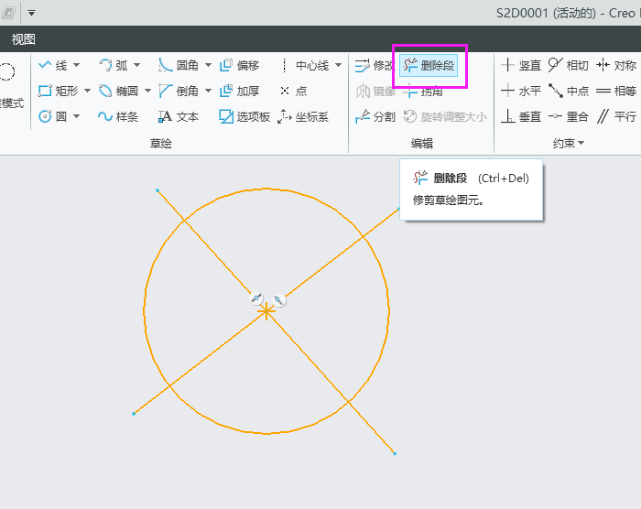The height and width of the screenshot is (509, 641).
Task: Apply the 中点 (Midpoint) constraint
Action: (569, 91)
